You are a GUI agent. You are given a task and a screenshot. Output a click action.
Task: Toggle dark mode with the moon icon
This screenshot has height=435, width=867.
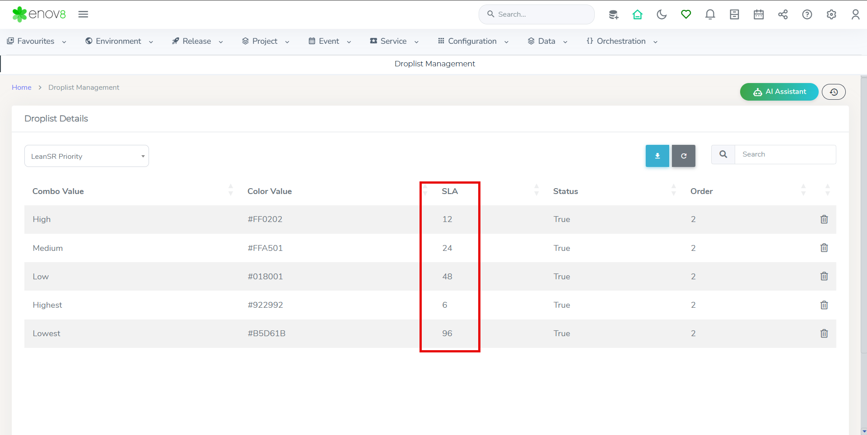click(x=662, y=14)
